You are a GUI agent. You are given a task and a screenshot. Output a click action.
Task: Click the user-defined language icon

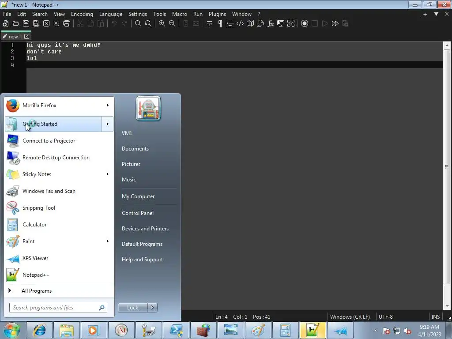(x=240, y=24)
